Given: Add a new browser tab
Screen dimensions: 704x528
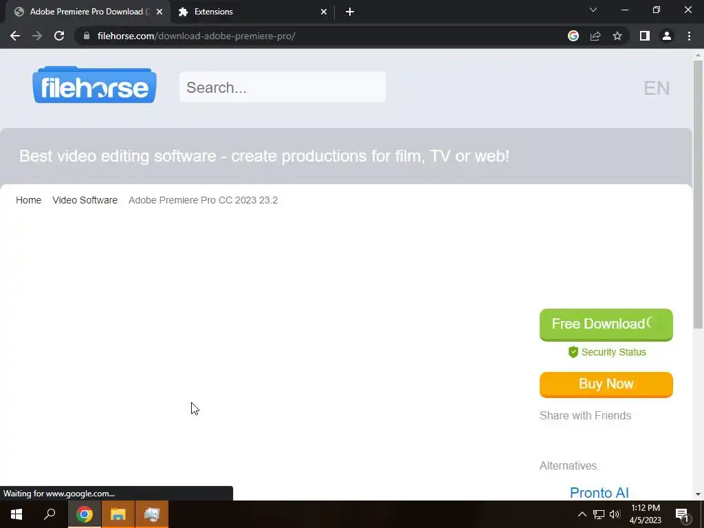Looking at the screenshot, I should pos(350,12).
